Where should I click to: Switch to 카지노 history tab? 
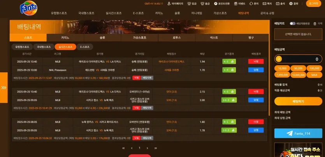pyautogui.click(x=65, y=38)
